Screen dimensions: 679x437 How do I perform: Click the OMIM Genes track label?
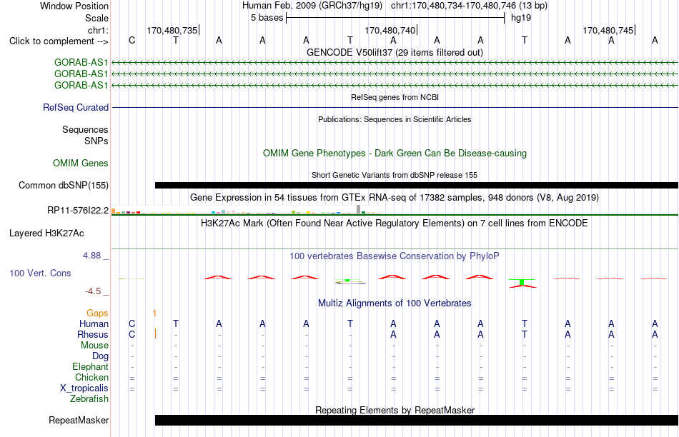point(81,163)
